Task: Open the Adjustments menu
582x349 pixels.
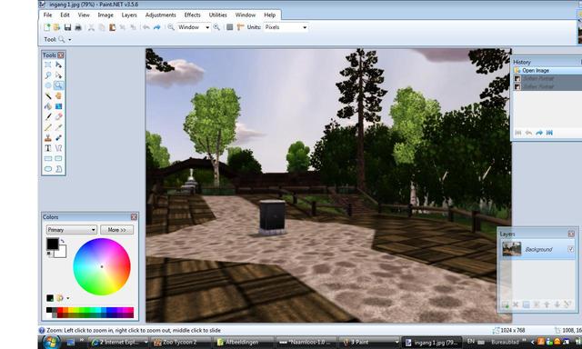Action: point(161,15)
